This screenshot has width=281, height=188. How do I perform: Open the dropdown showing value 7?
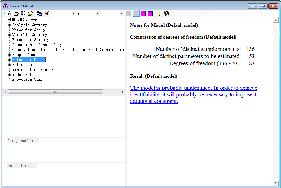tap(97, 14)
